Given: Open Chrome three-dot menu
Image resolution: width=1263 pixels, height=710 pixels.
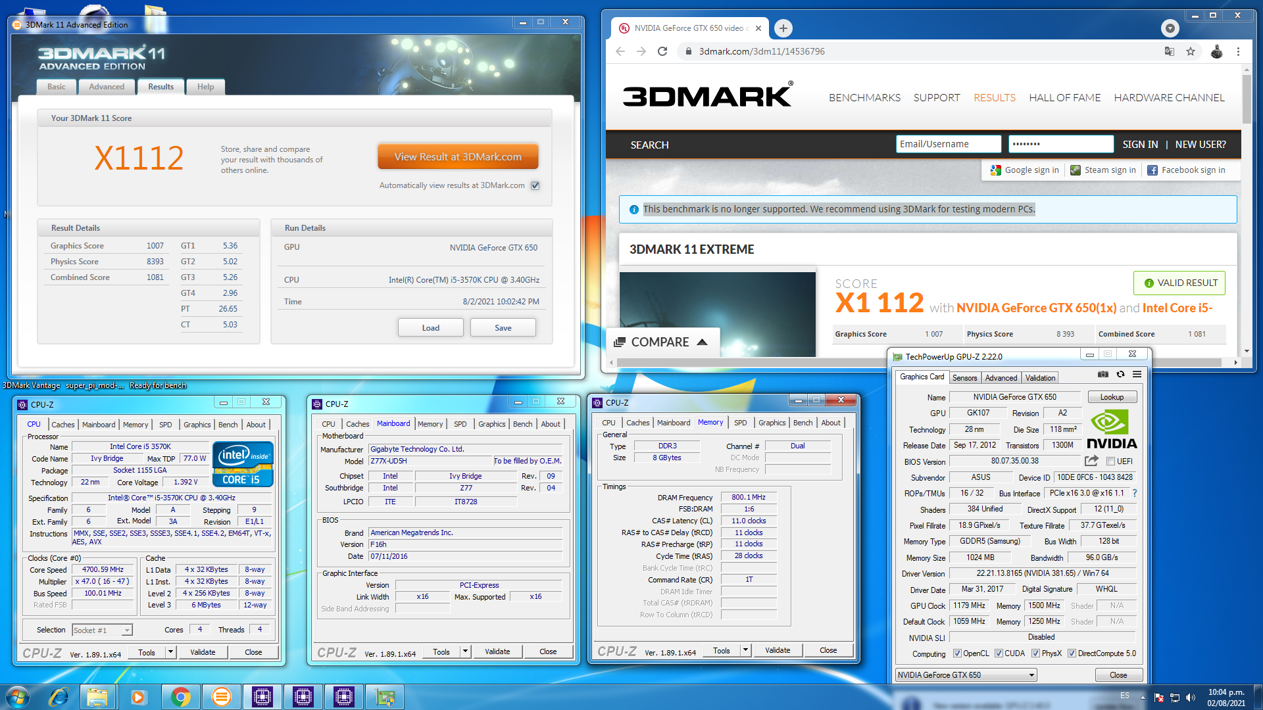Looking at the screenshot, I should pyautogui.click(x=1238, y=51).
